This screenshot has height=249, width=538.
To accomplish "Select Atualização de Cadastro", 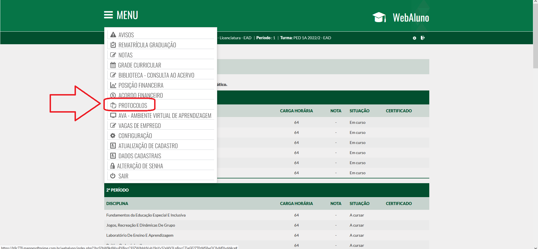I will [148, 146].
